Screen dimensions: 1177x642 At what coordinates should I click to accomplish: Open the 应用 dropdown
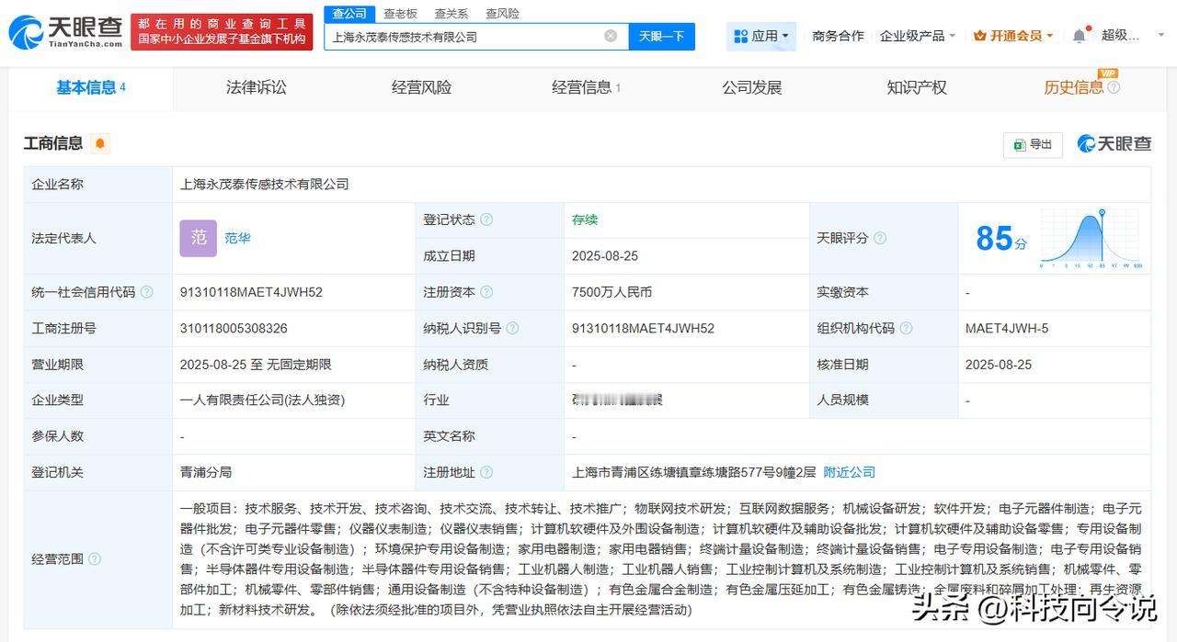coord(761,36)
